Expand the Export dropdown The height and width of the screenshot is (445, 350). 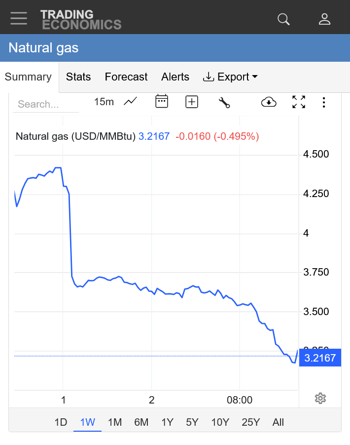pyautogui.click(x=230, y=77)
